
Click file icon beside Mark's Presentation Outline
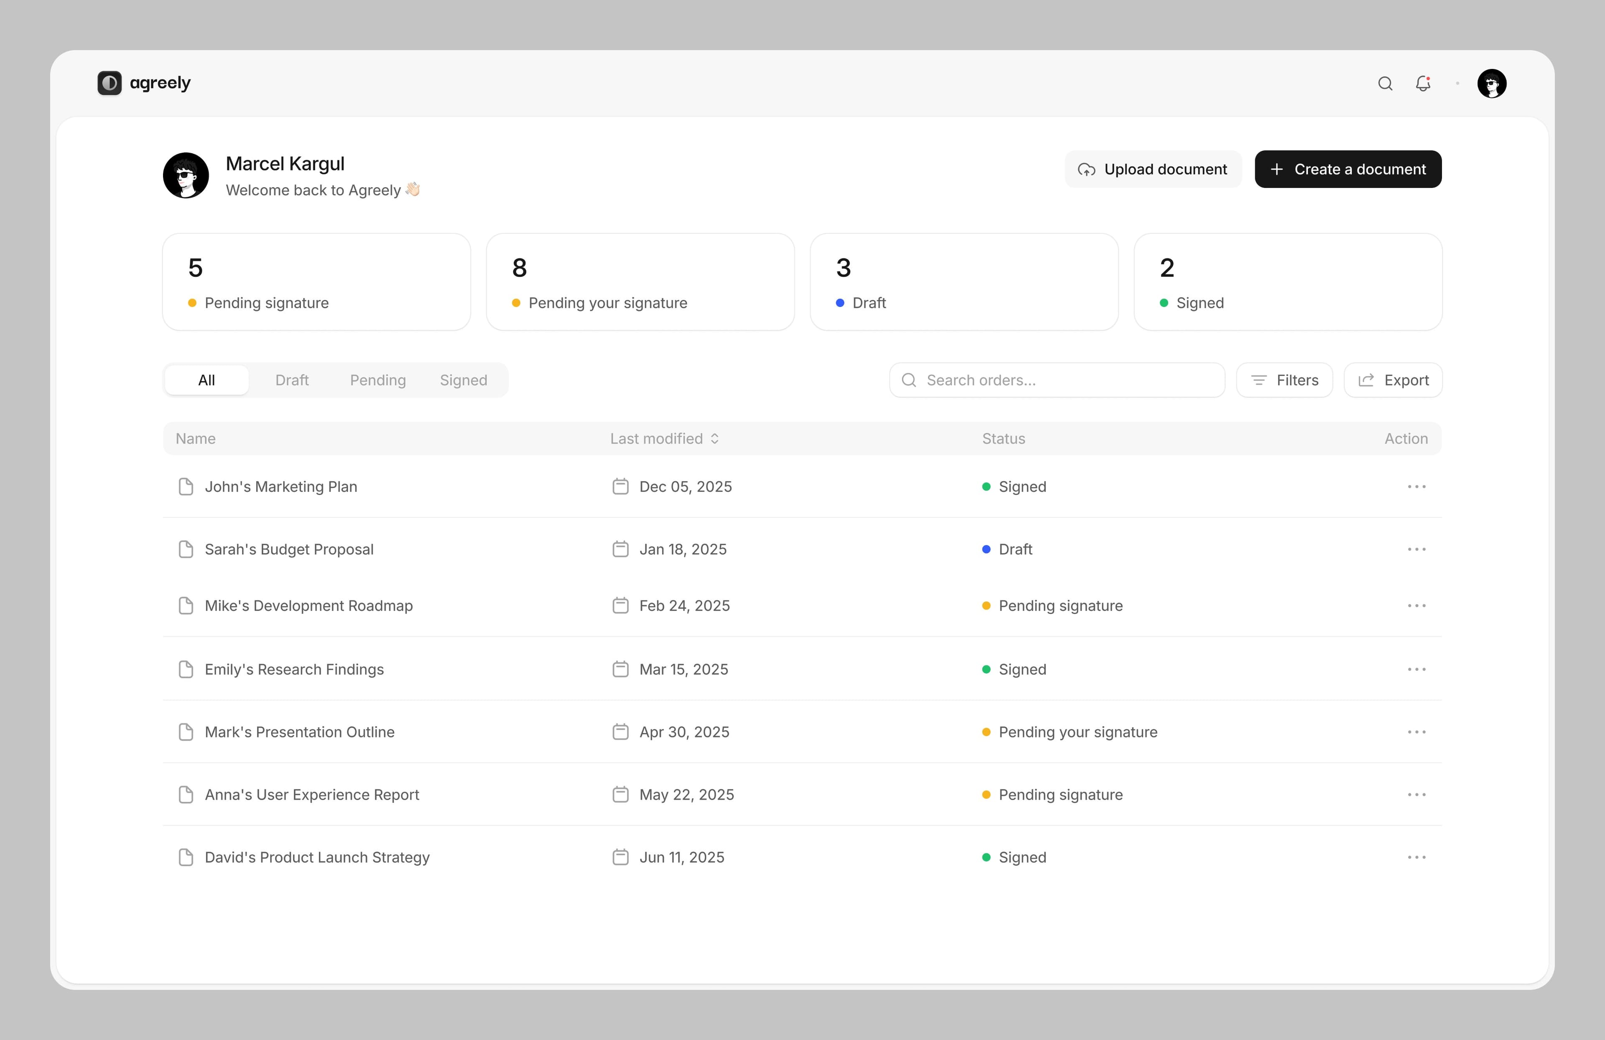click(x=186, y=732)
